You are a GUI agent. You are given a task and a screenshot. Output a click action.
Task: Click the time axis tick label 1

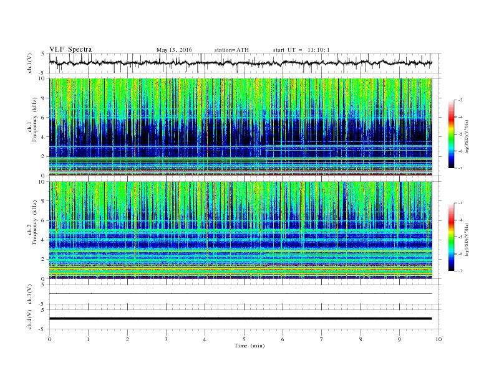[88, 339]
